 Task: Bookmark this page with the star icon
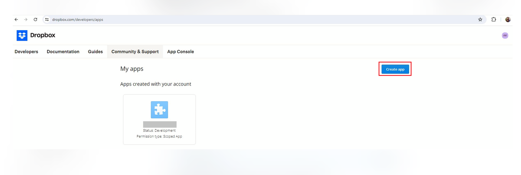pos(480,20)
